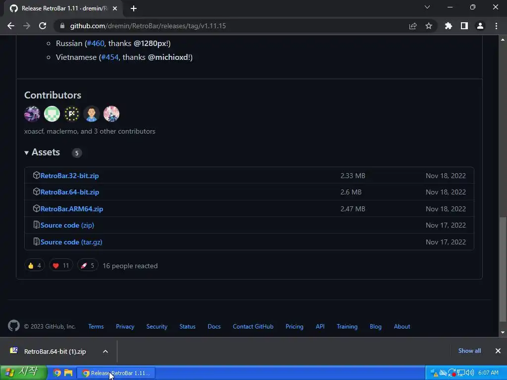Open the green pixel contributor avatar

52,114
